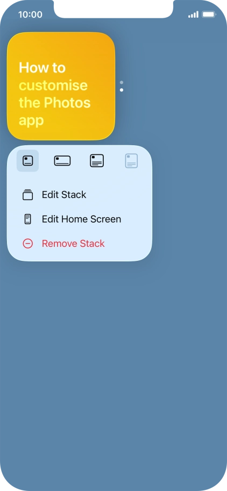
Task: Tap 'customise the Photos app' text
Action: coord(55,103)
